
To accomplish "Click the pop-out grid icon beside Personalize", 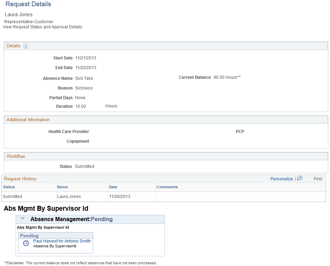I will 299,178.
